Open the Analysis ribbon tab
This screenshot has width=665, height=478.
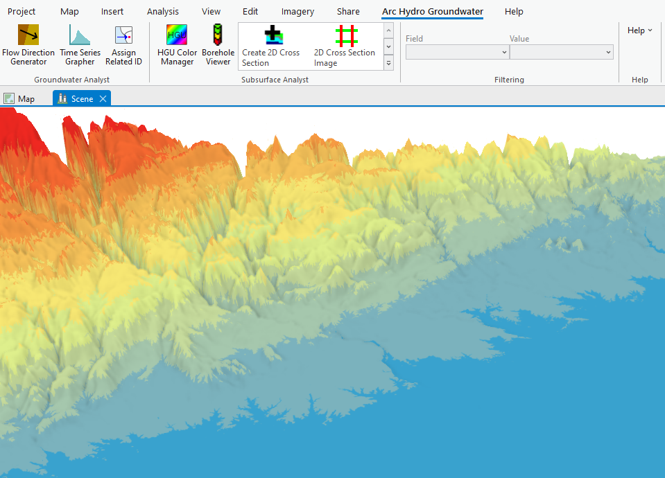[x=163, y=12]
